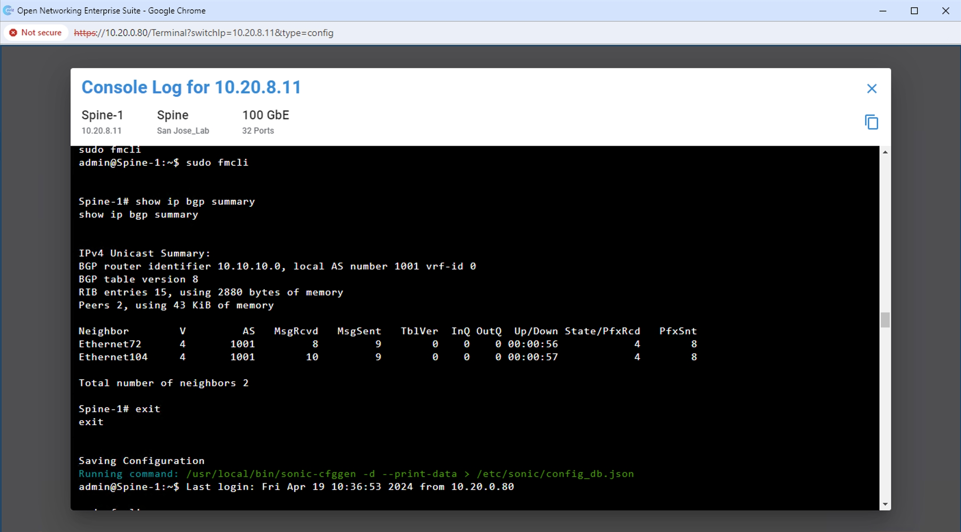
Task: Maximize the Chrome window
Action: [914, 11]
